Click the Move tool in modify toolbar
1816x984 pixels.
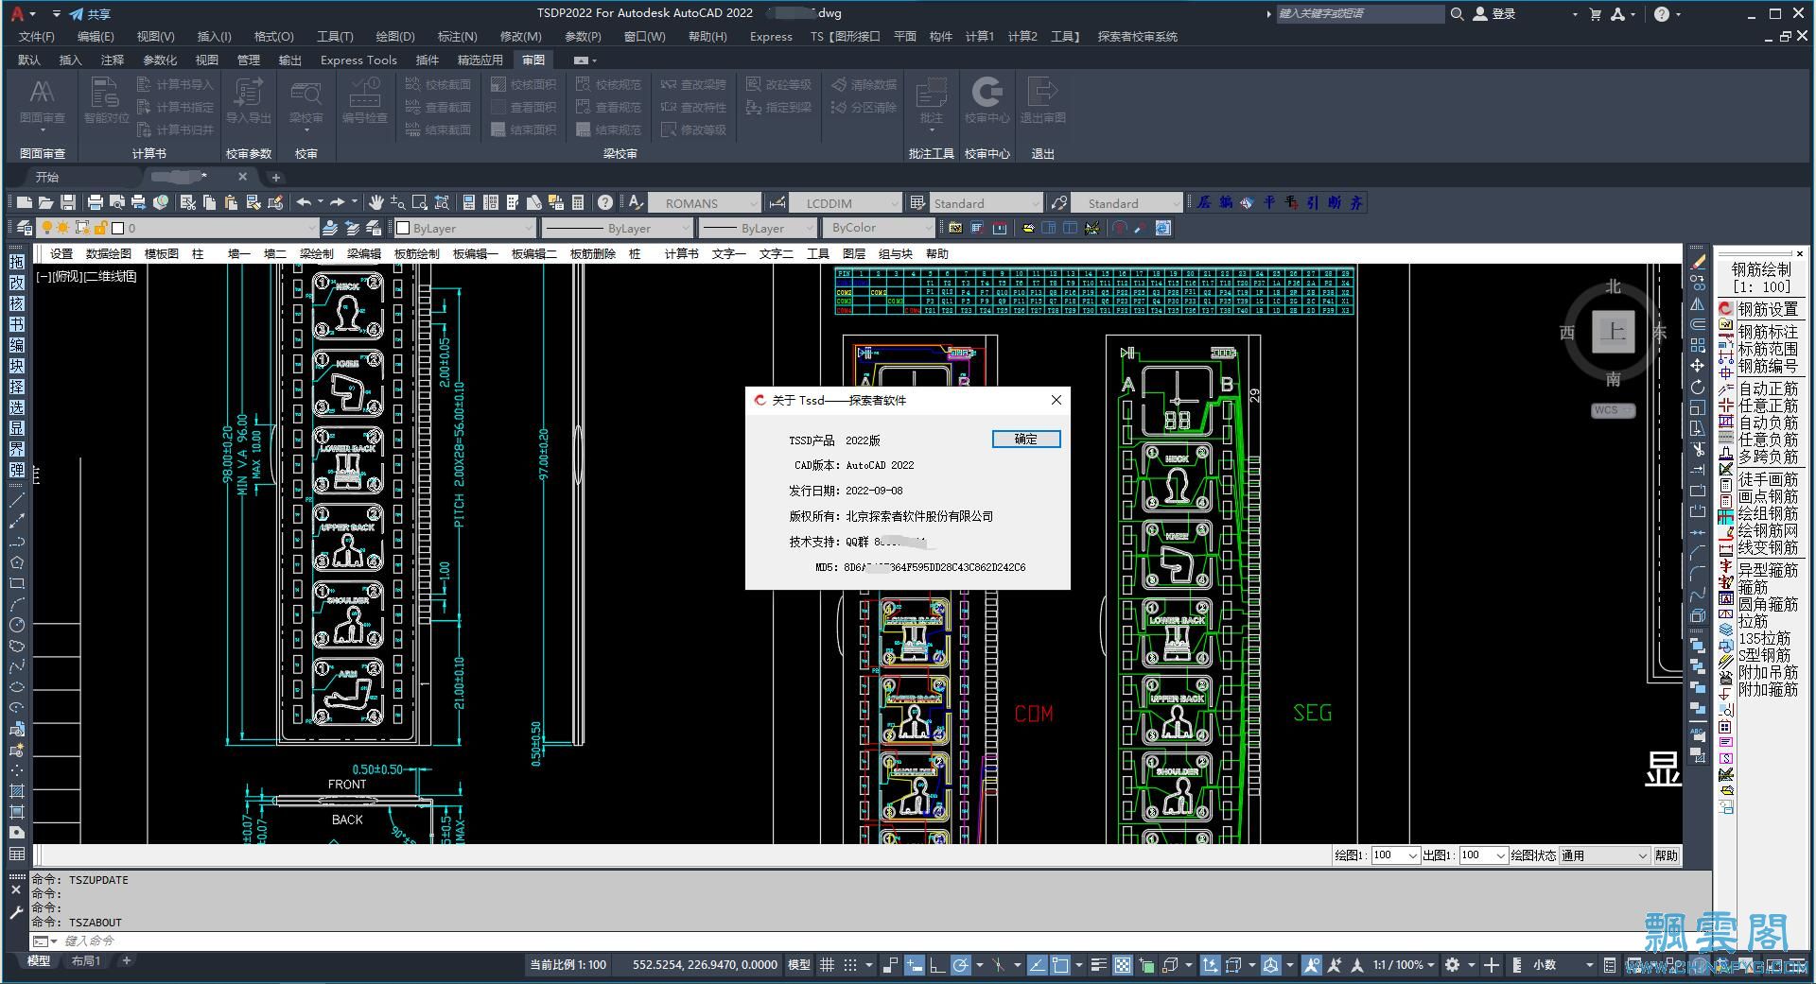1699,366
